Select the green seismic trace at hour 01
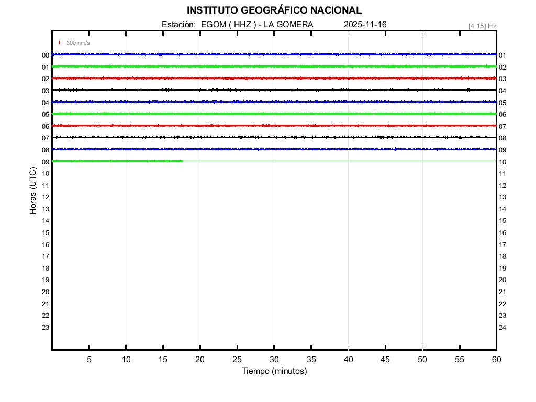 click(x=274, y=66)
